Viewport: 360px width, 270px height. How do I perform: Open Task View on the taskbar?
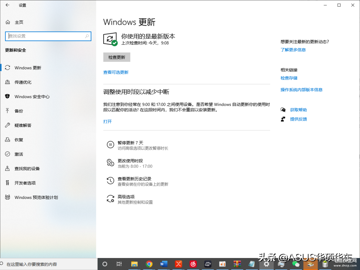click(119, 264)
